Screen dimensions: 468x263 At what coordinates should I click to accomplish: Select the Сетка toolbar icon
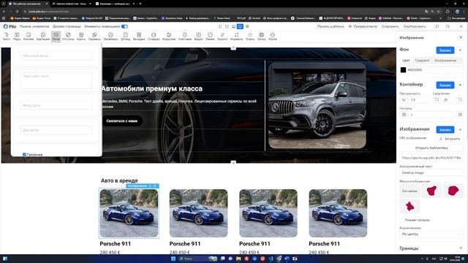261,37
